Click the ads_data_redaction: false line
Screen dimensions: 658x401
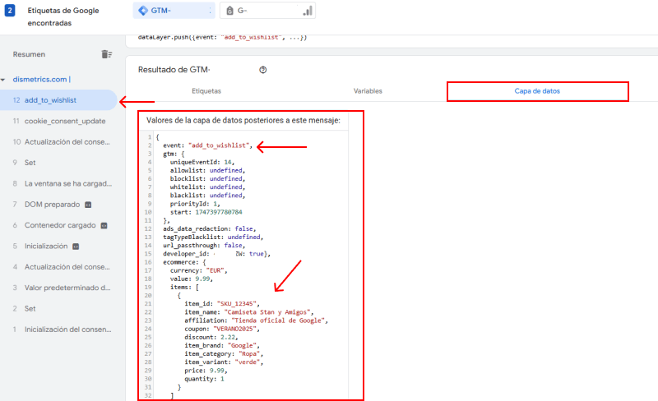[210, 229]
